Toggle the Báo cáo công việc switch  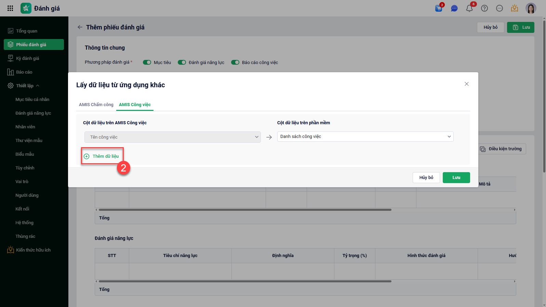tap(235, 62)
